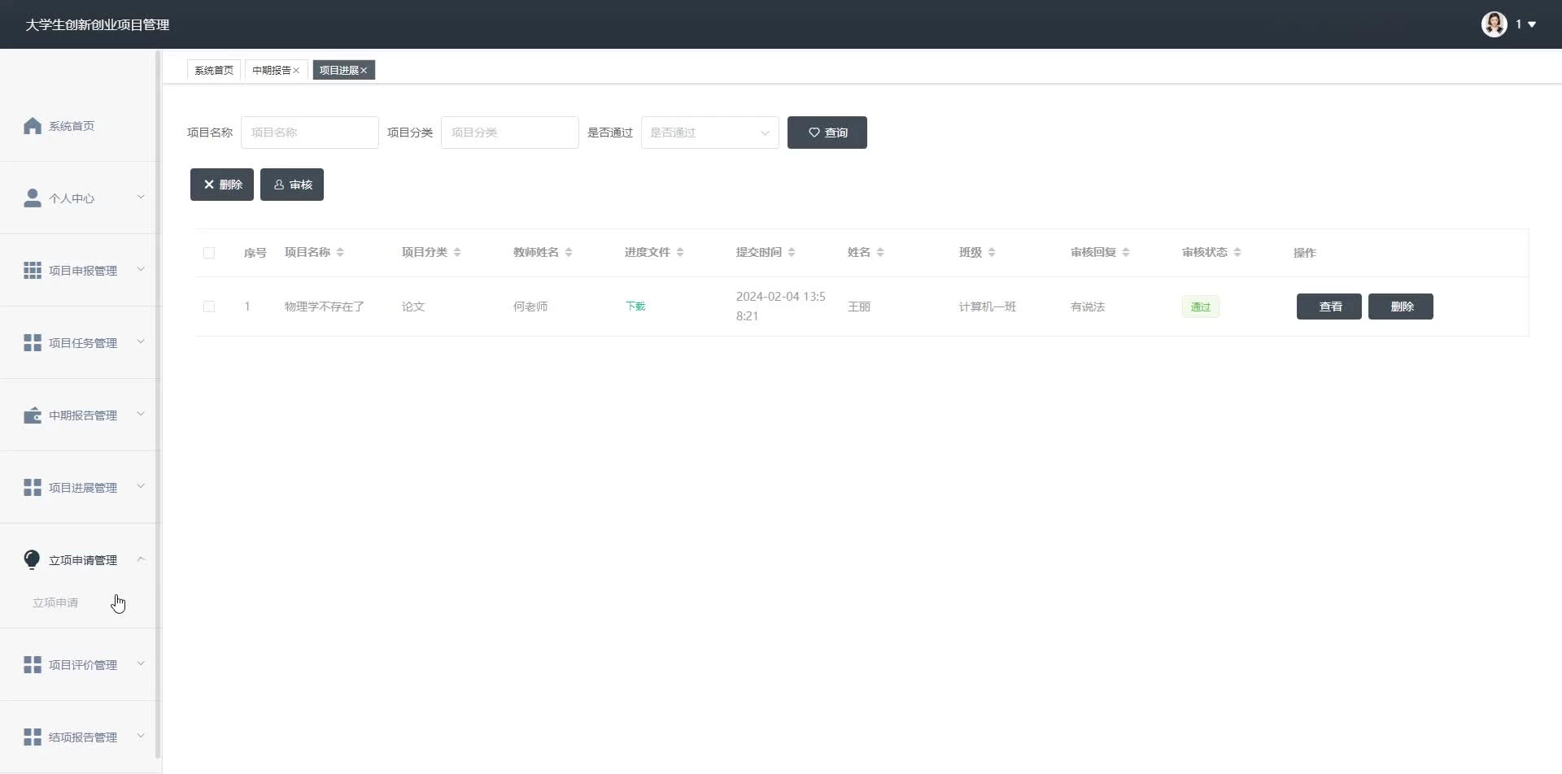Image resolution: width=1562 pixels, height=774 pixels.
Task: Click the person icon for 个人中心
Action: 33,198
